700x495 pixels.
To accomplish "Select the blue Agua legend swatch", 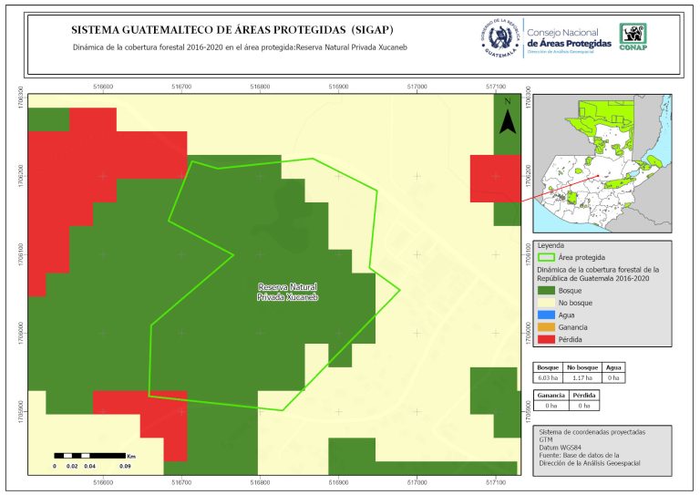I will [547, 315].
